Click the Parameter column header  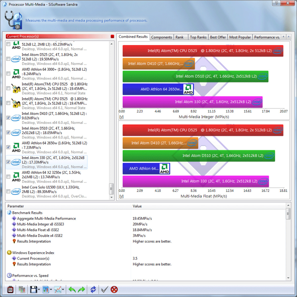coord(68,206)
